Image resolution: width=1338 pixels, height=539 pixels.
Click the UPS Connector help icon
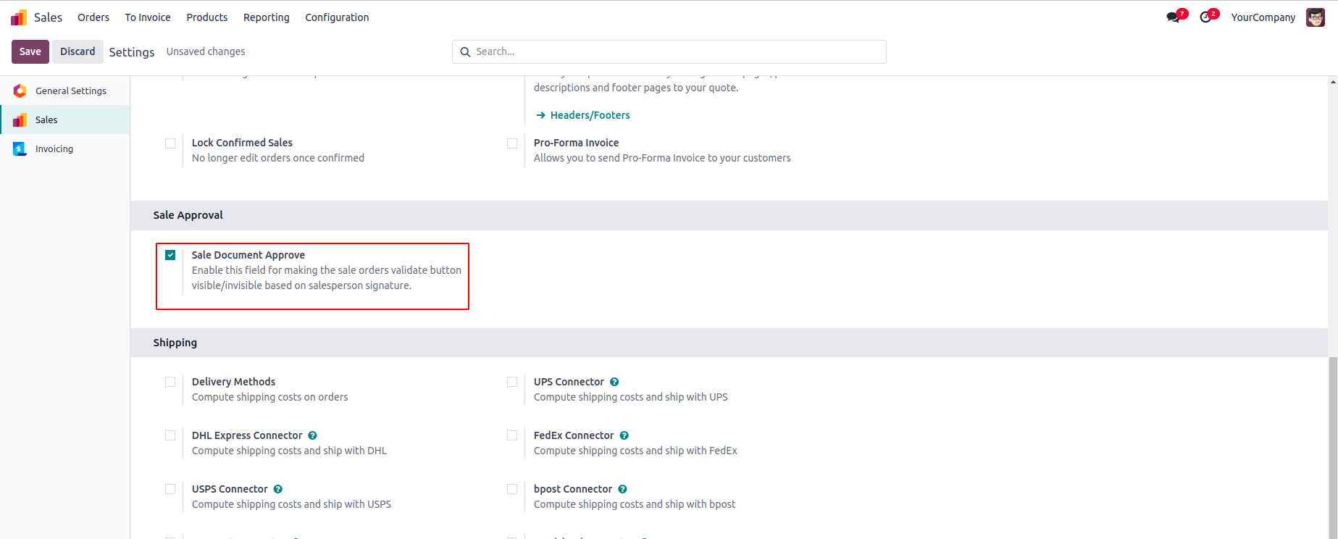click(x=614, y=382)
